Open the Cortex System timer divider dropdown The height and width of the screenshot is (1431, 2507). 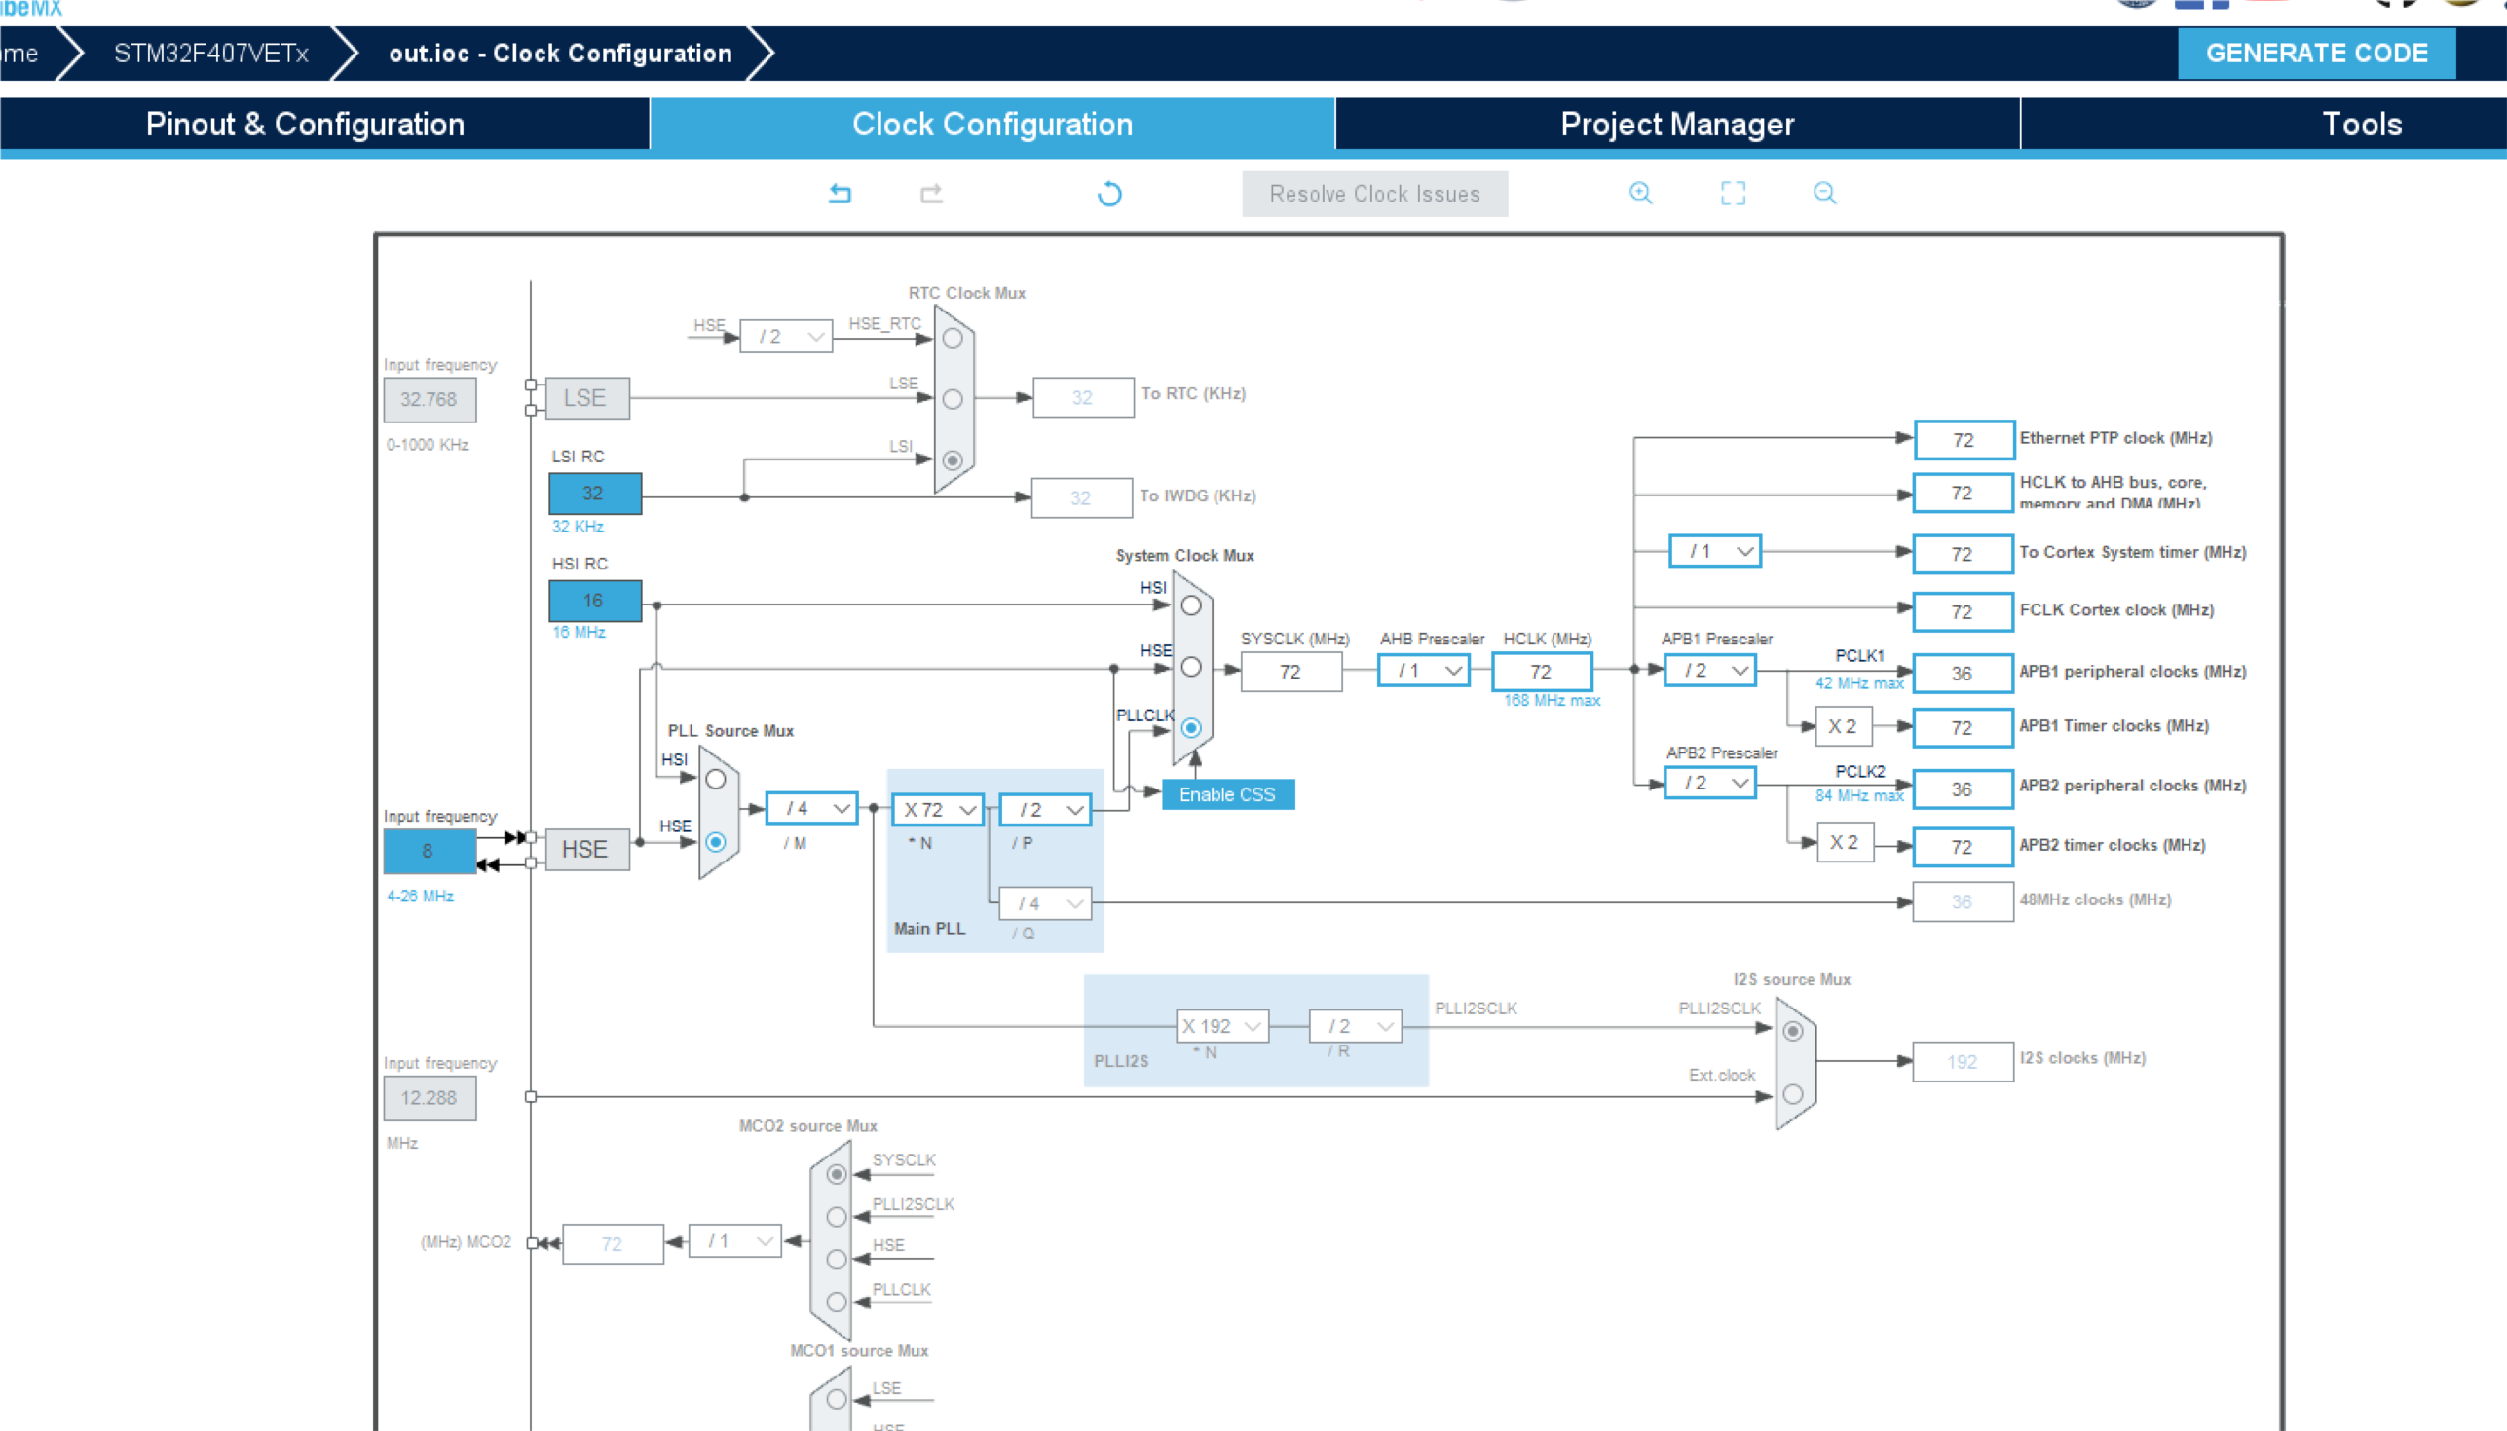tap(1714, 551)
